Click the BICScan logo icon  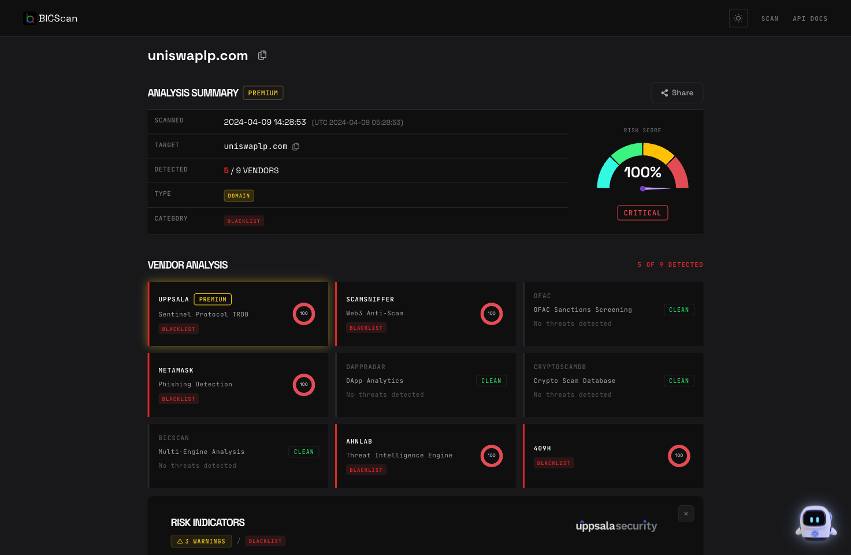(x=30, y=18)
